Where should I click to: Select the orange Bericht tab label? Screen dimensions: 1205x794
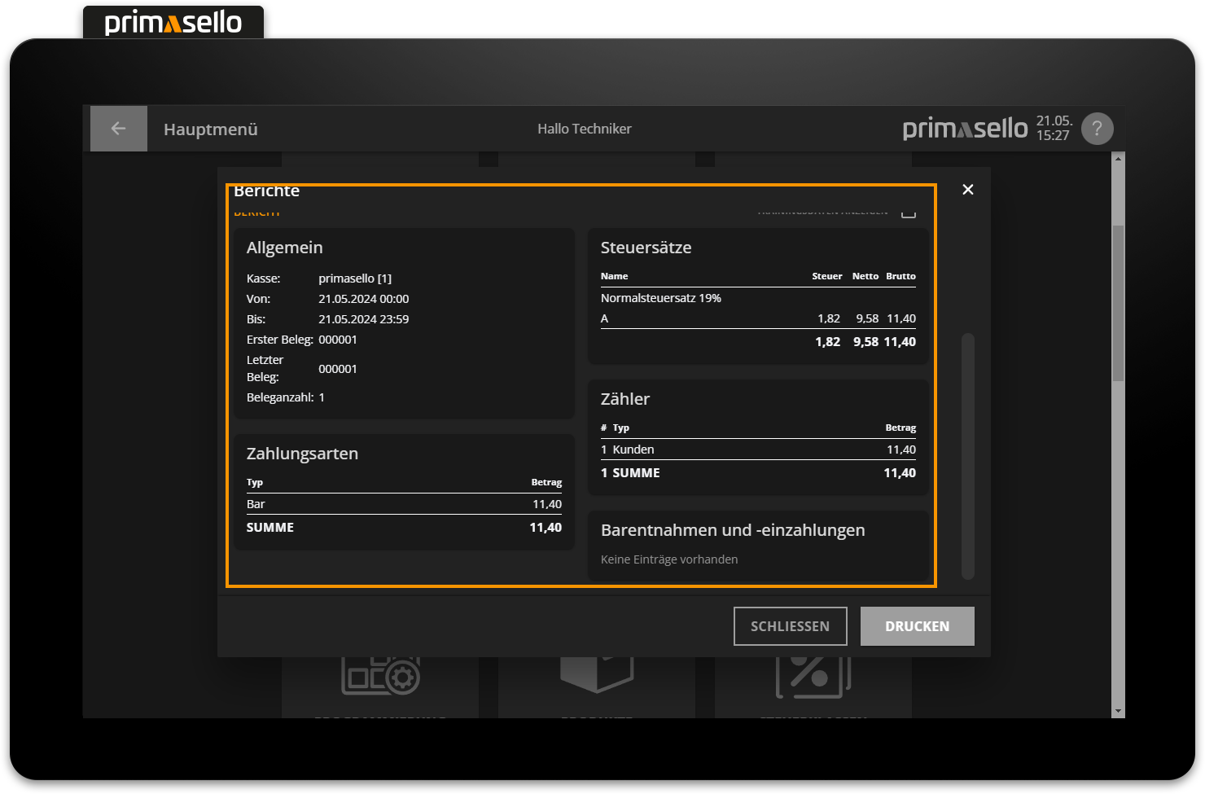coord(257,213)
